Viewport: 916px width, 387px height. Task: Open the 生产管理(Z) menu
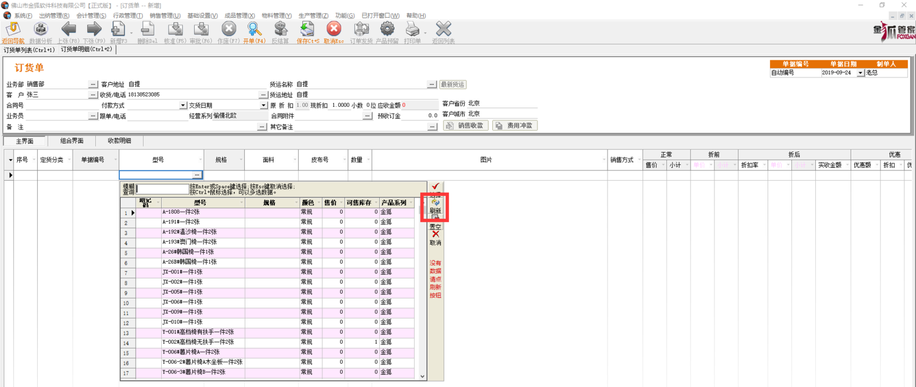pyautogui.click(x=313, y=16)
